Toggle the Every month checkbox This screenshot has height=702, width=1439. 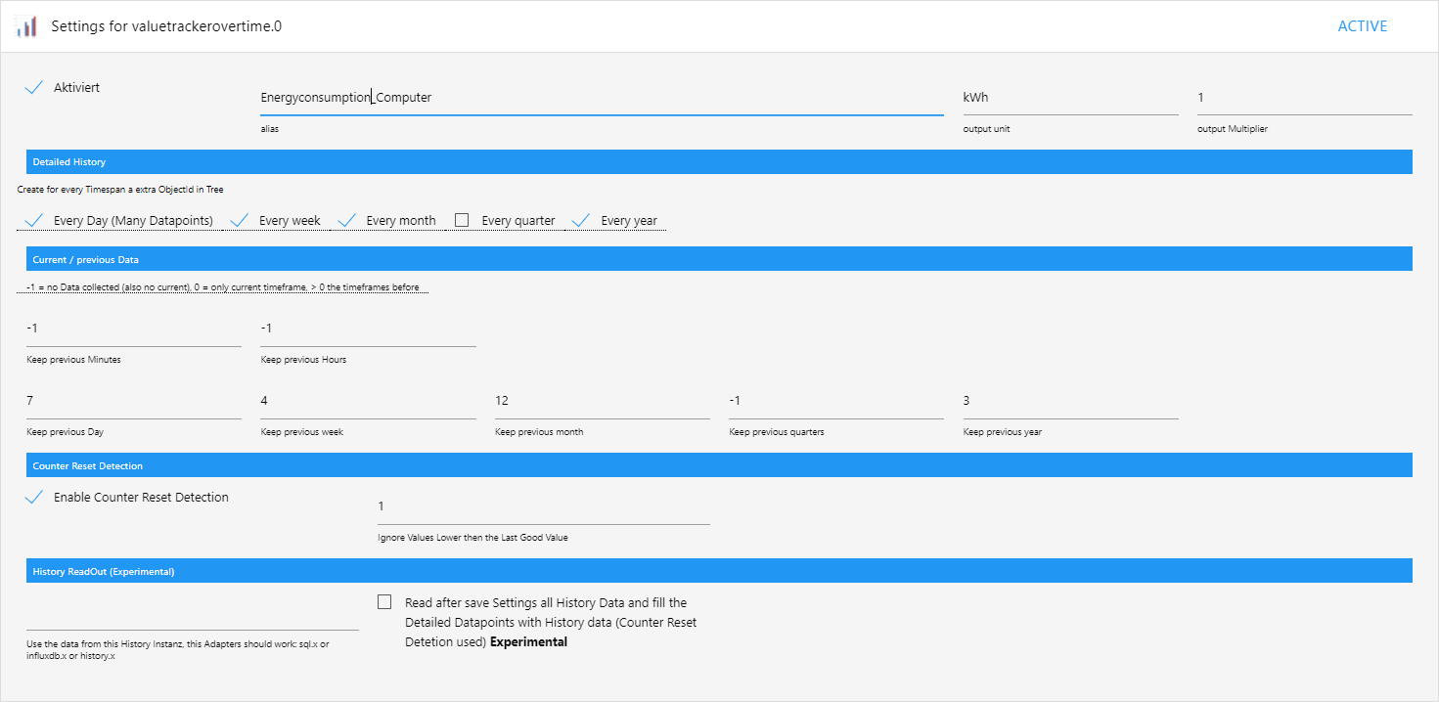347,220
